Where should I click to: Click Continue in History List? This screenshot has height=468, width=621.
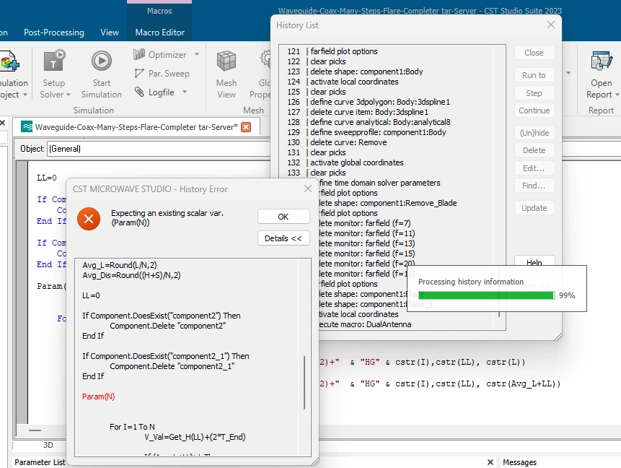[x=534, y=110]
